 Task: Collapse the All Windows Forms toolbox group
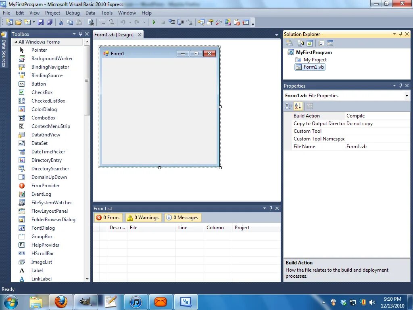[x=16, y=42]
